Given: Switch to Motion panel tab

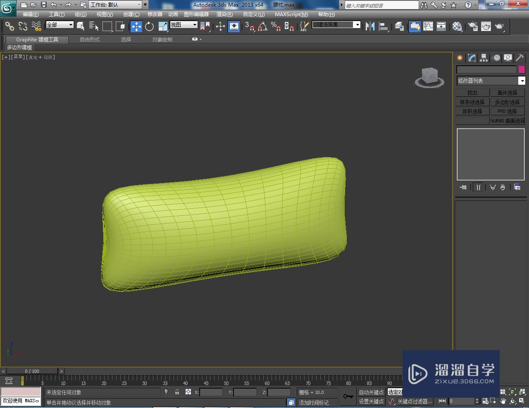Looking at the screenshot, I should pos(496,58).
